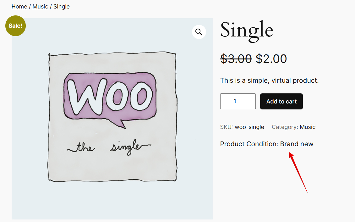Click the crossed-out $3.00 price

pos(236,59)
